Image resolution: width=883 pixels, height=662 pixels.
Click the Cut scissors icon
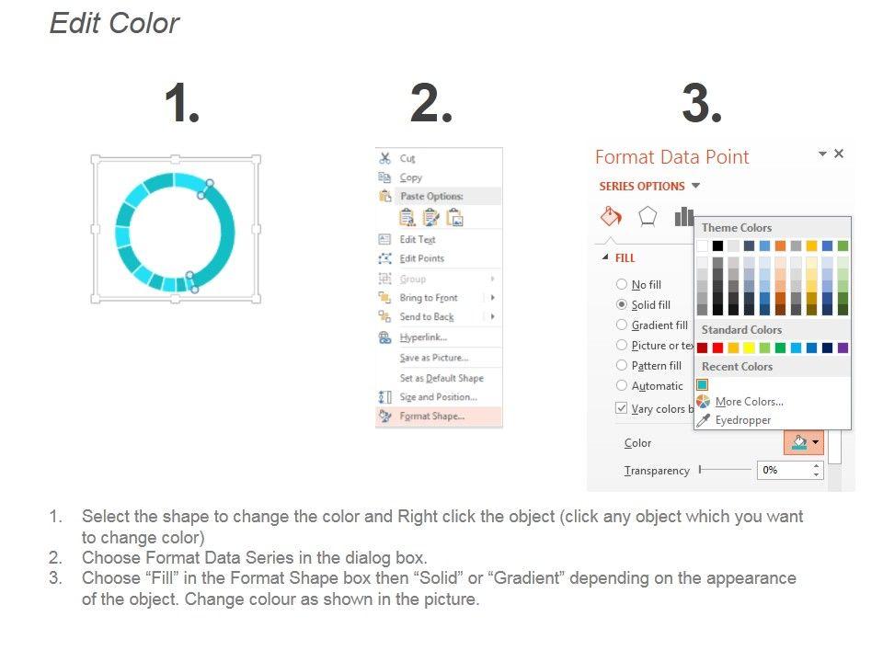coord(385,158)
